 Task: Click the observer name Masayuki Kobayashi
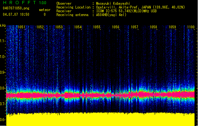[113, 3]
